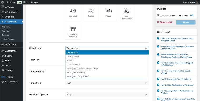Click the Publish panel heading
The image size is (200, 101).
pyautogui.click(x=162, y=9)
